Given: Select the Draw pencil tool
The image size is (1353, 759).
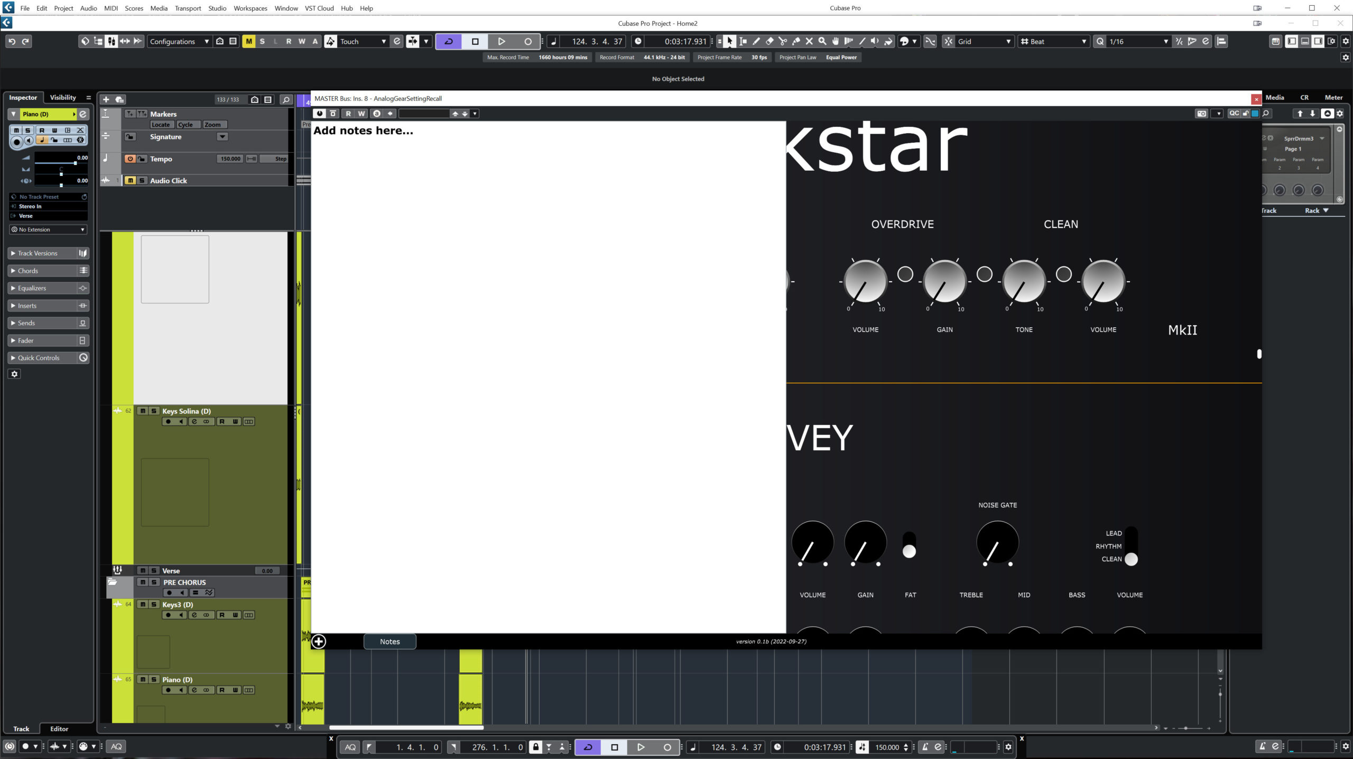Looking at the screenshot, I should click(756, 41).
